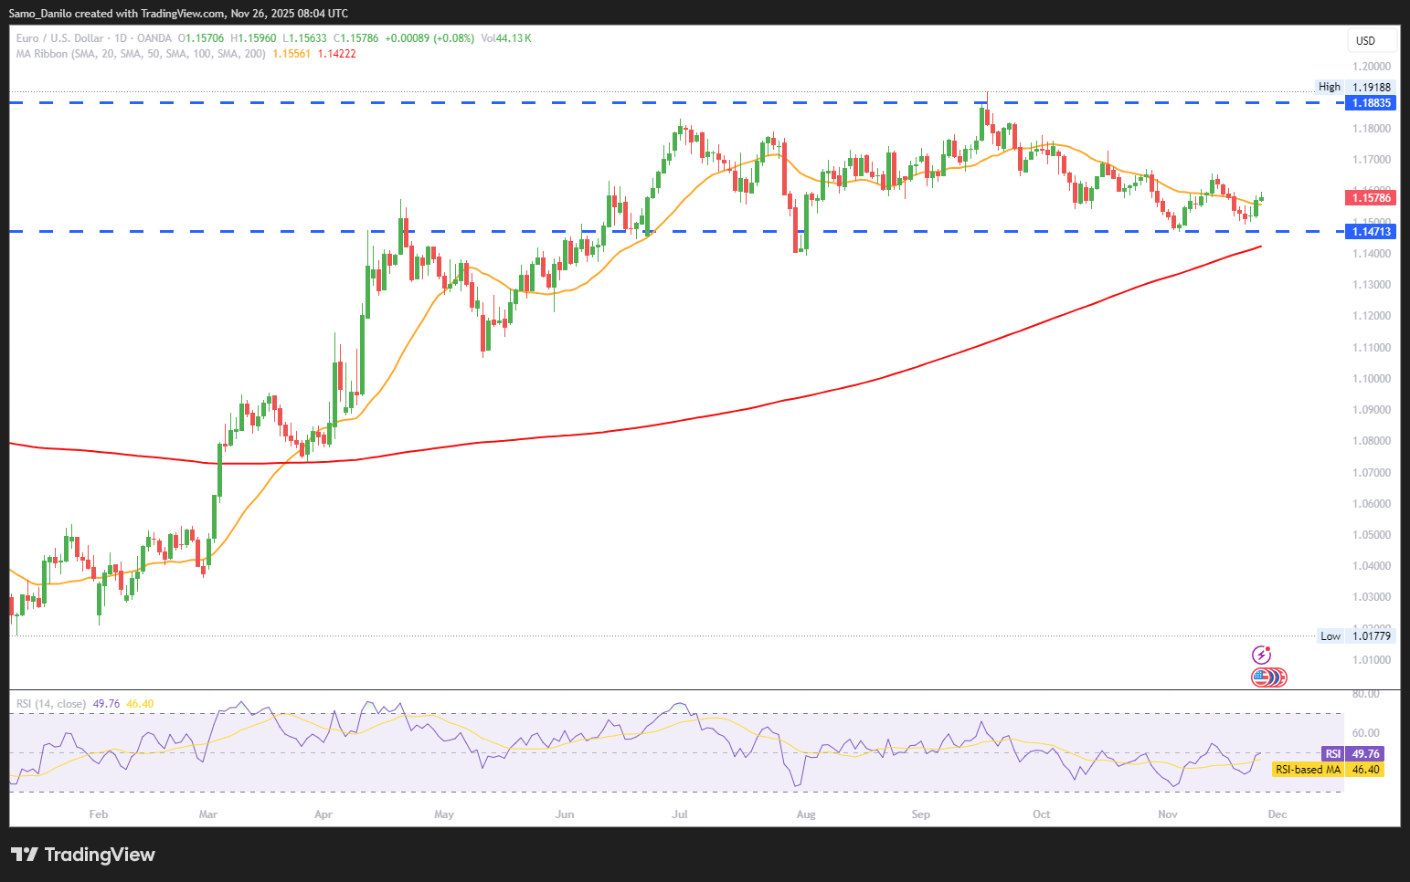
Task: Click the Low 1.01779 price label
Action: (x=1356, y=636)
